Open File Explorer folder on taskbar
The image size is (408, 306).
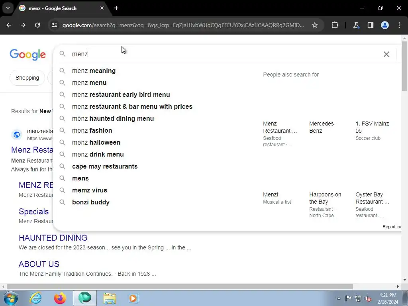pyautogui.click(x=110, y=298)
